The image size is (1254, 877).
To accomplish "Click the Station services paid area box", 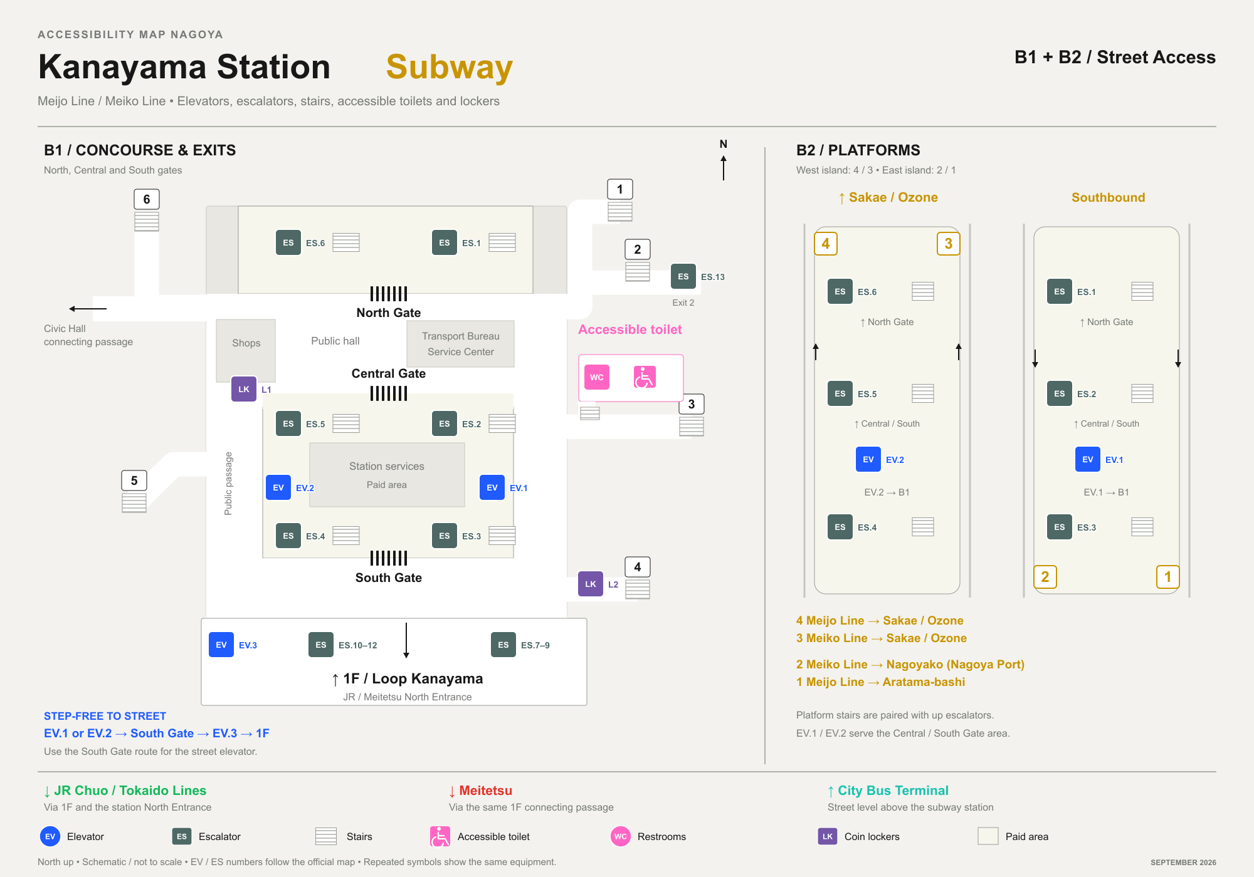I will 387,475.
